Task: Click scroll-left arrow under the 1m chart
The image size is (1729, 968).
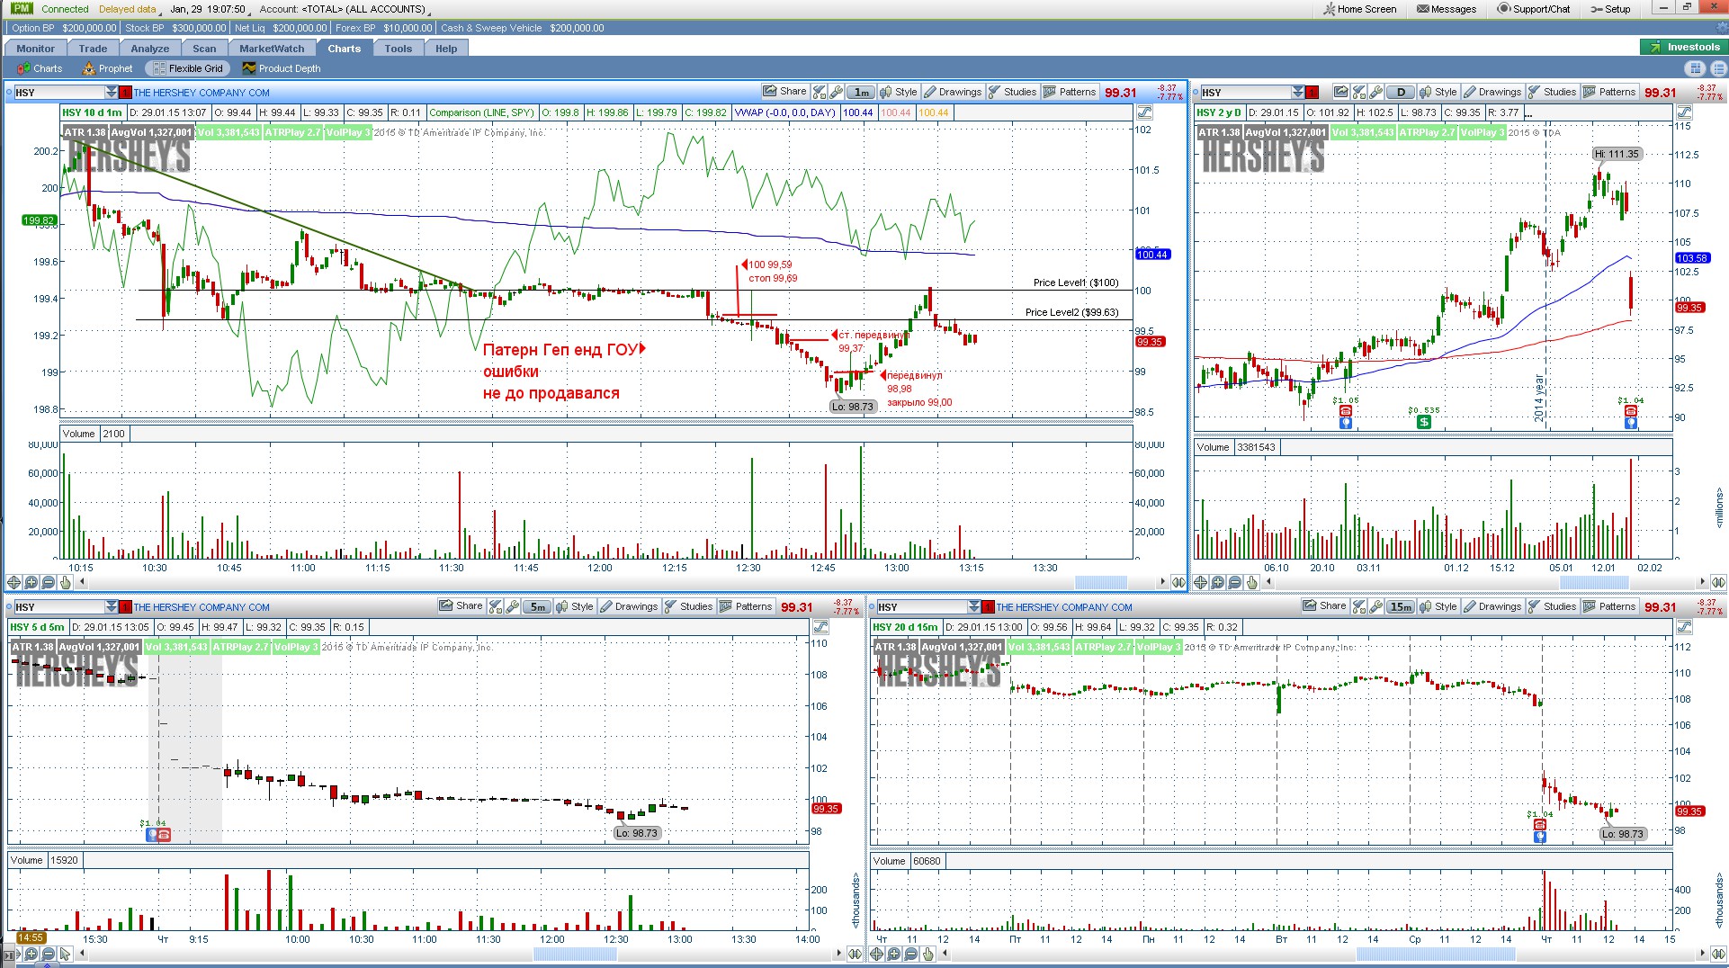Action: [x=83, y=582]
